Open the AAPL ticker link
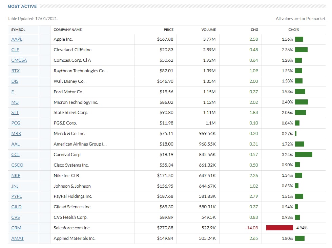Viewport: 332px width, 248px height. point(17,39)
